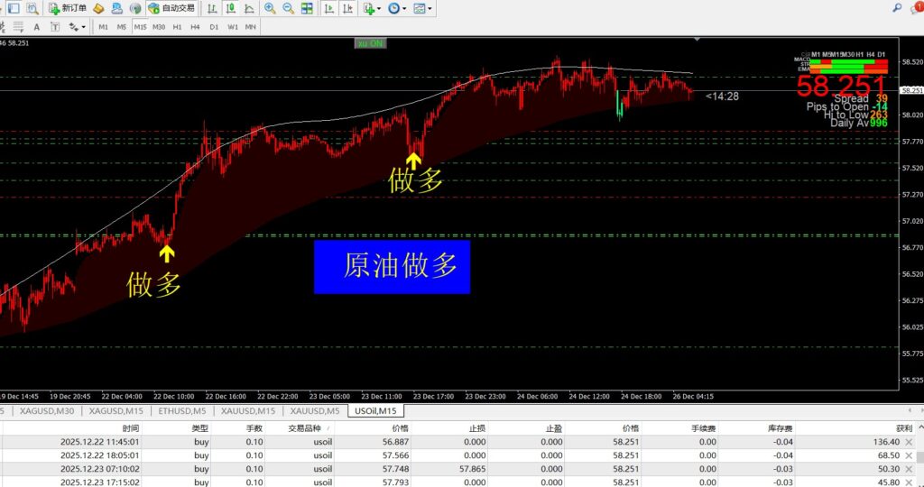Open the periodicity clock dropdown
924x487 pixels.
point(396,8)
